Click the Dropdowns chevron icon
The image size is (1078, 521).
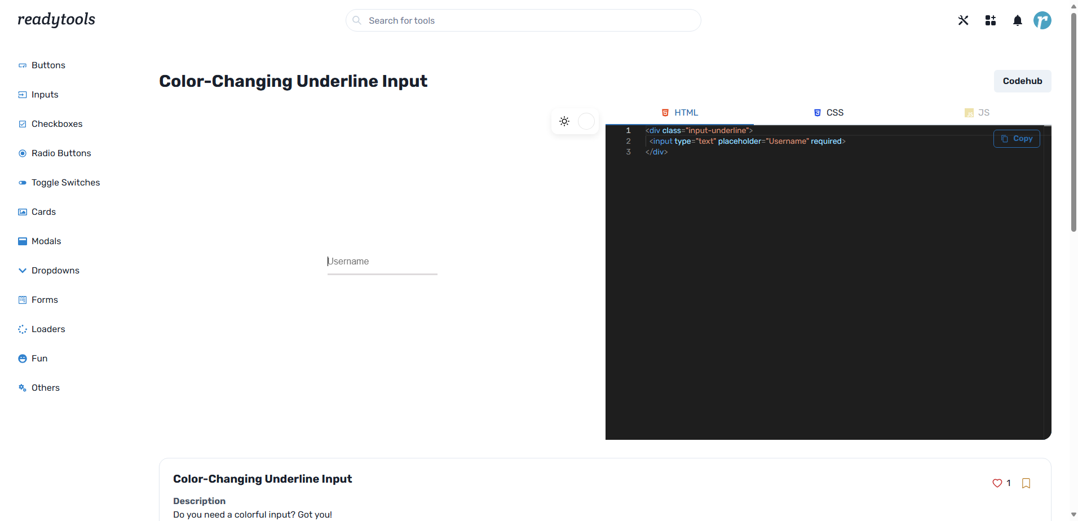23,271
